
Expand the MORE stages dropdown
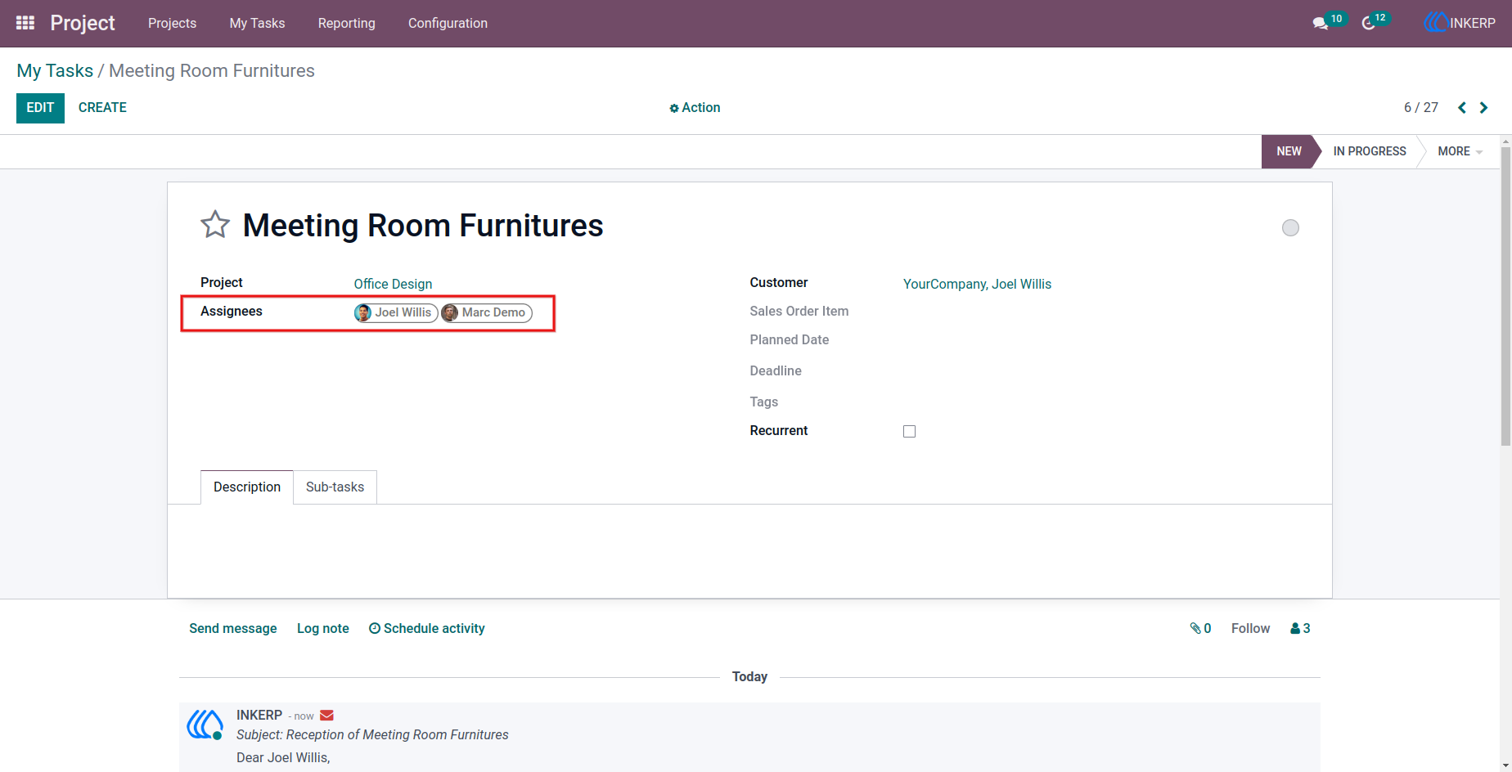1460,151
